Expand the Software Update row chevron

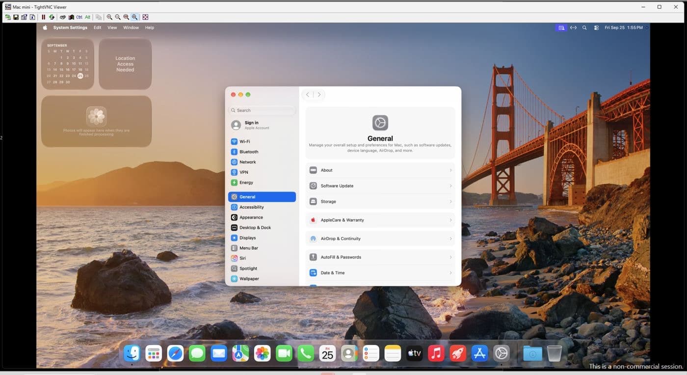pos(450,186)
